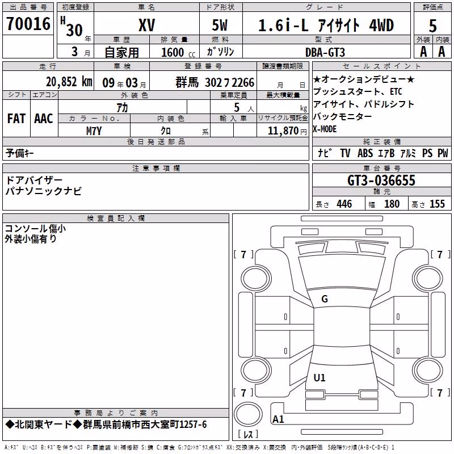Click the sales point X-MODE
This screenshot has width=454, height=454.
325,129
